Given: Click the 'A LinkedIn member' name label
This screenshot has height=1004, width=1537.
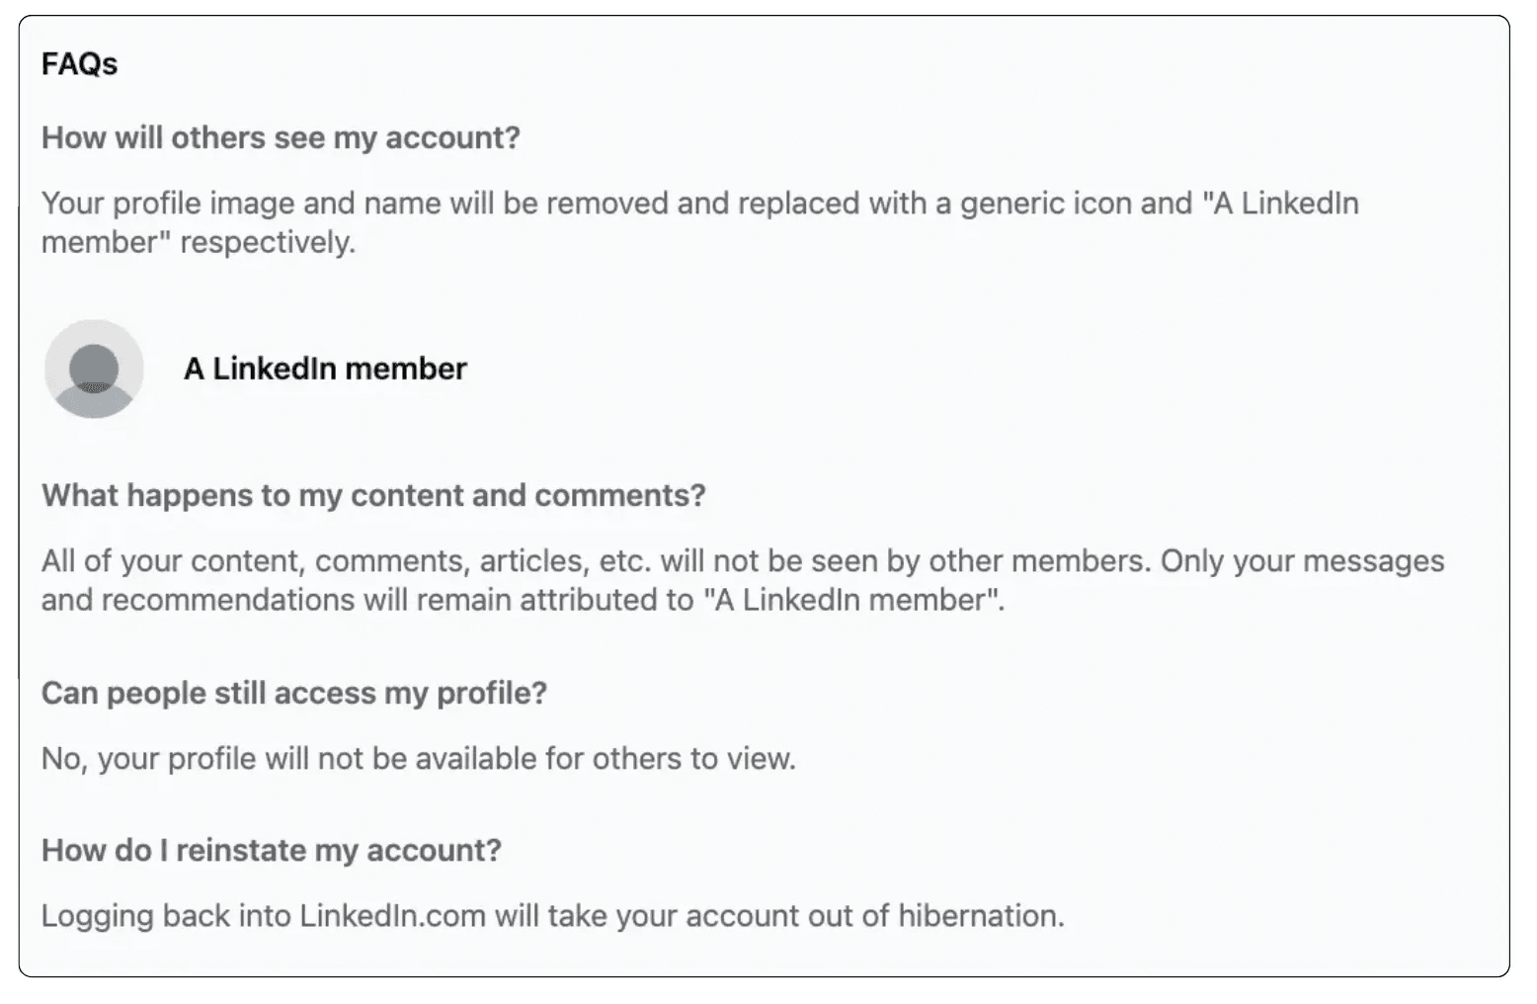Looking at the screenshot, I should click(x=325, y=369).
